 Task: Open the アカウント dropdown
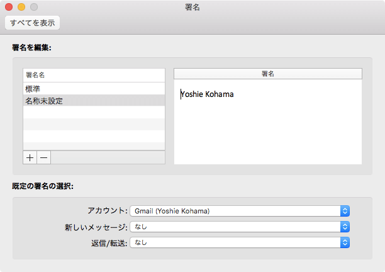239,211
